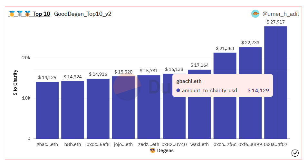Select the 0xdc..5ef8 bar
308x166 pixels.
pyautogui.click(x=98, y=109)
